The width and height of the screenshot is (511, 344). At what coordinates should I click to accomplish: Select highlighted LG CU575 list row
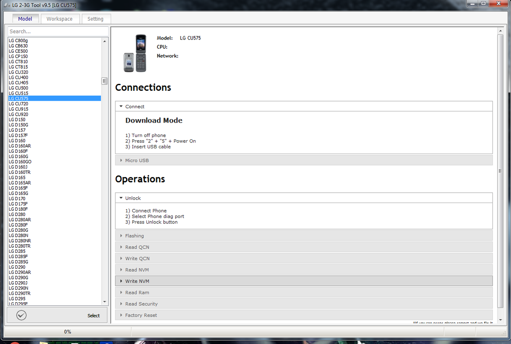pos(54,98)
